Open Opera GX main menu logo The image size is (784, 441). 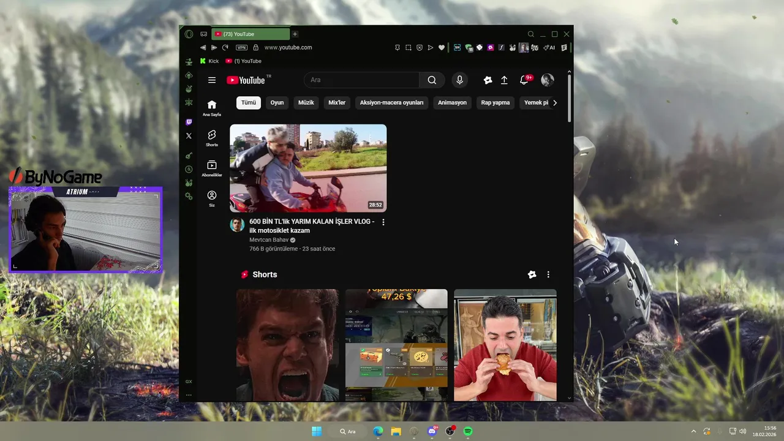coord(189,34)
